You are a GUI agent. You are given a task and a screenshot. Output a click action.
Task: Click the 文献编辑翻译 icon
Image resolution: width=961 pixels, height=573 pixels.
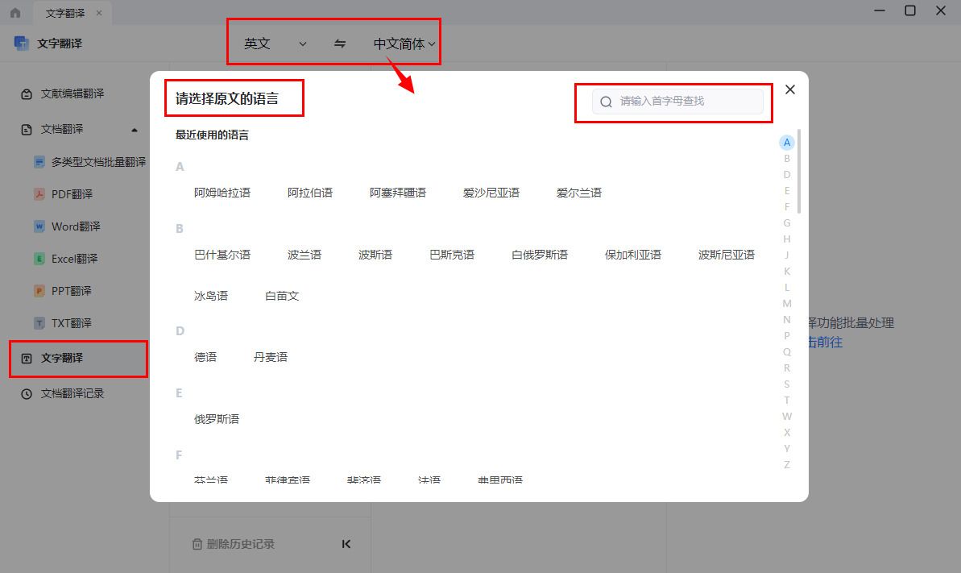pos(27,93)
